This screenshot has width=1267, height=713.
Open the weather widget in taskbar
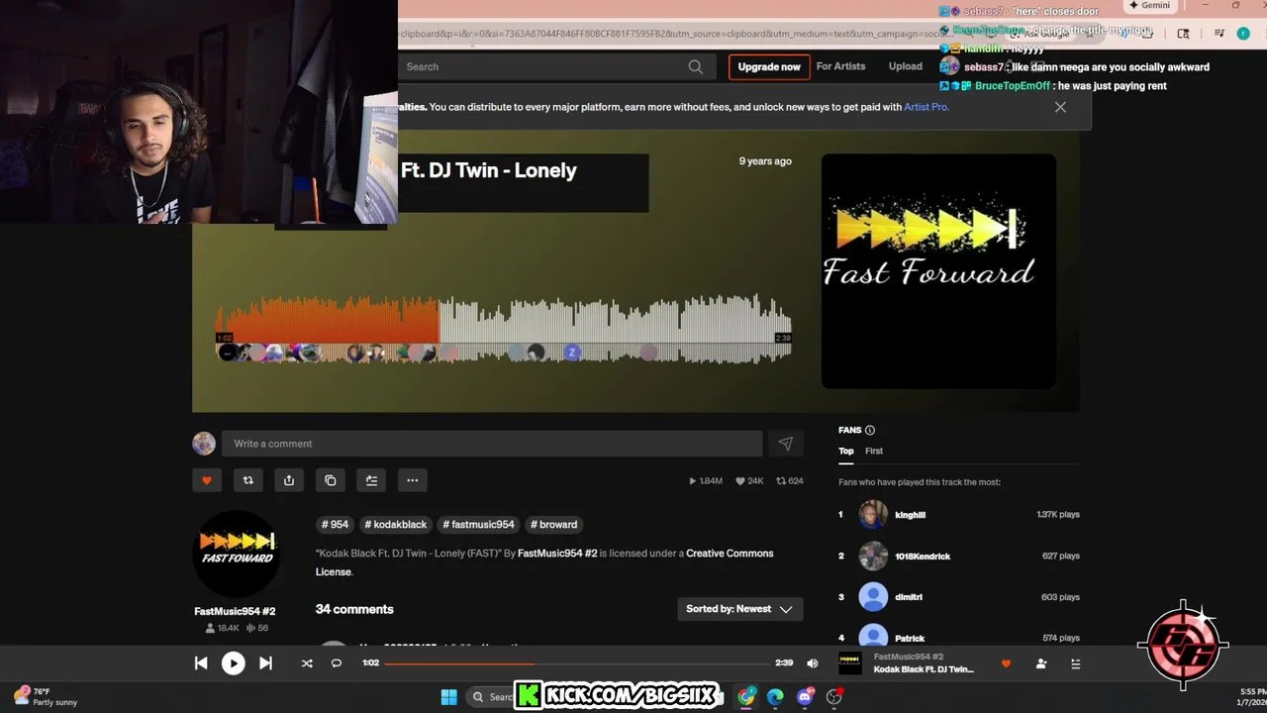(45, 696)
